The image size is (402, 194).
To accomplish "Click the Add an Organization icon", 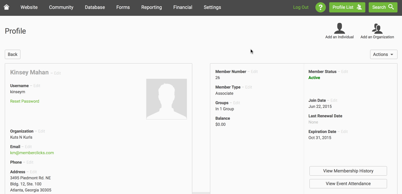I will click(x=377, y=29).
